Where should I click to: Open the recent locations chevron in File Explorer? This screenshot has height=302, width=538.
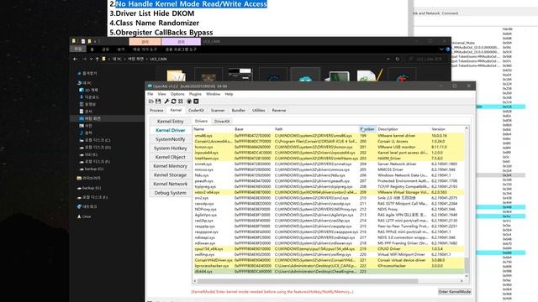91,59
